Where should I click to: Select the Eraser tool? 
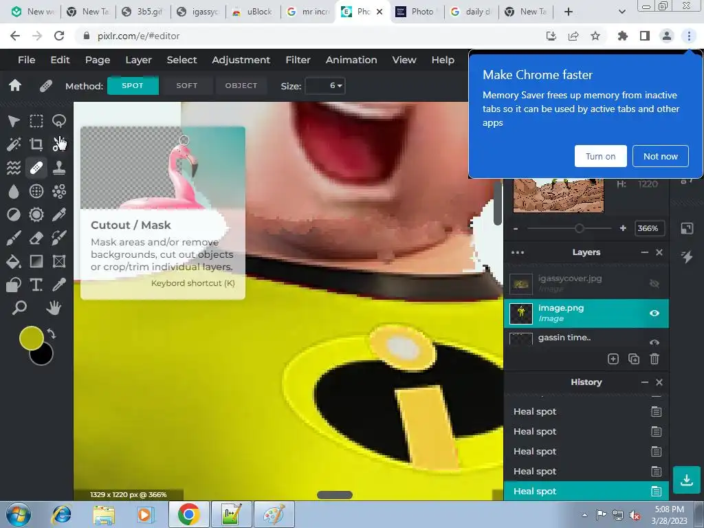point(36,238)
